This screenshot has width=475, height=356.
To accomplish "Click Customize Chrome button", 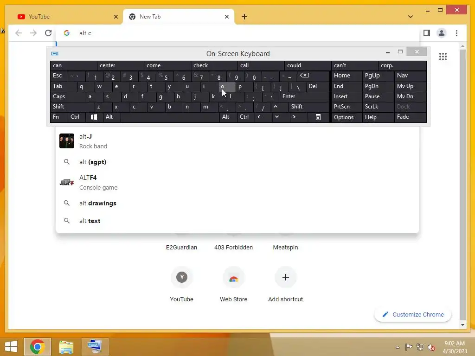I will point(413,315).
